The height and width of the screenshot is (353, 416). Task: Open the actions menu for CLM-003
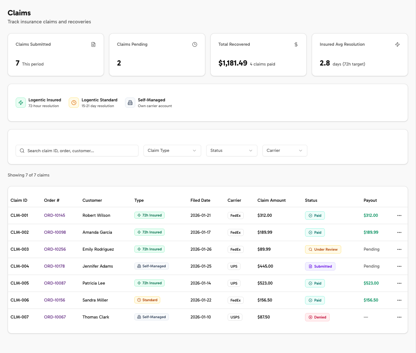point(399,249)
